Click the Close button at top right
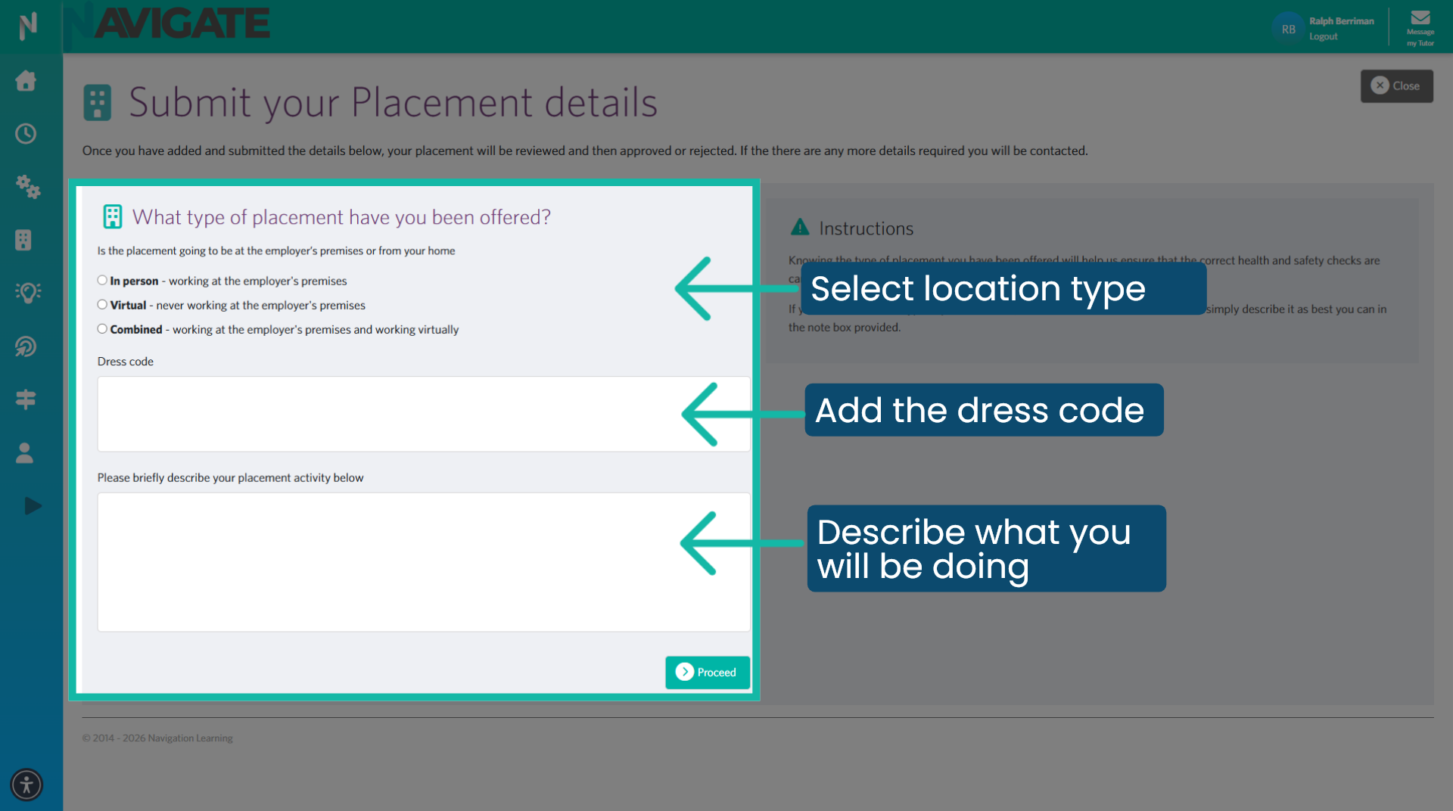Viewport: 1453px width, 811px height. (x=1396, y=85)
